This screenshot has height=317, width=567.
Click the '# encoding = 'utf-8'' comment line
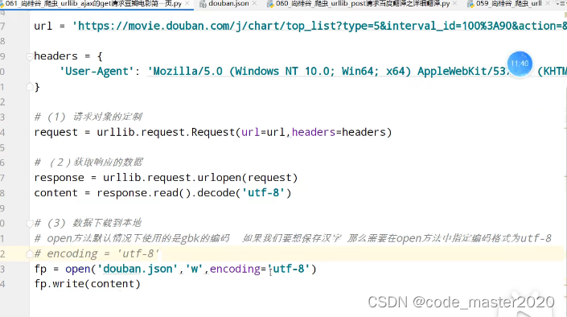pos(97,253)
